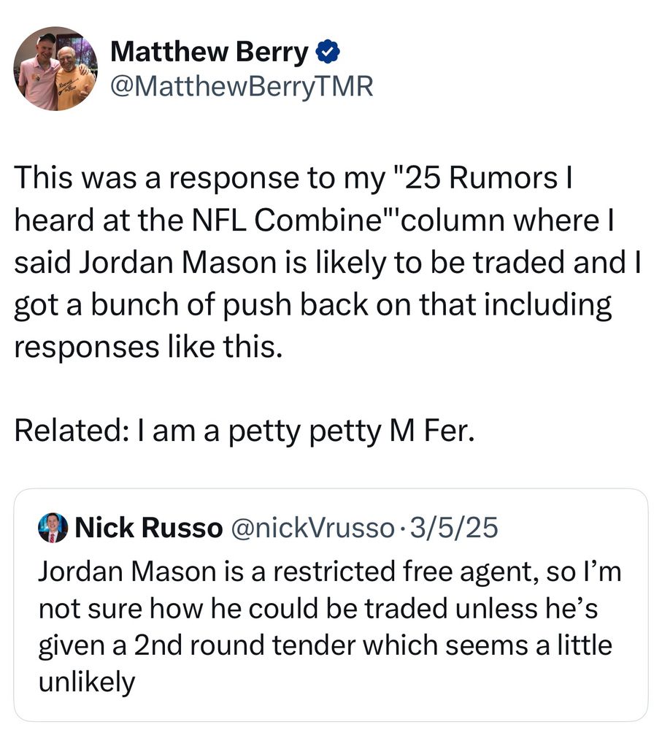The height and width of the screenshot is (730, 662).
Task: Open Matthew Berry's round profile photo
Action: pos(55,69)
